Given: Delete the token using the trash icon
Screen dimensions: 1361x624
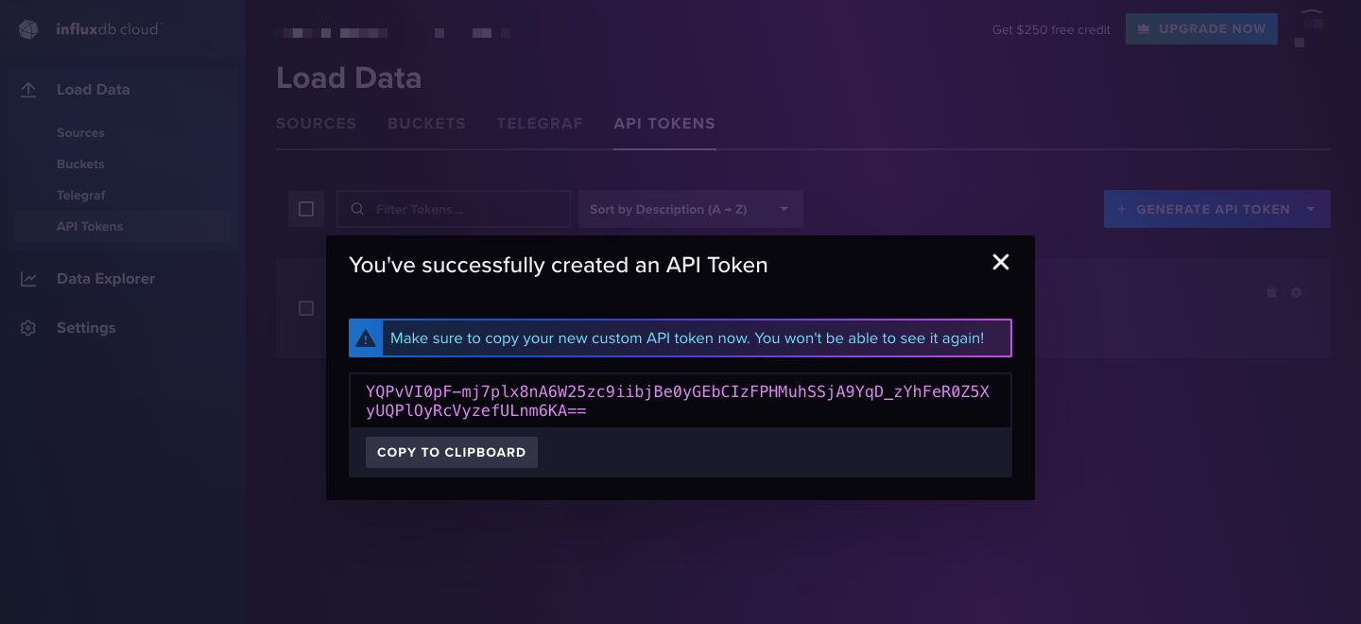Looking at the screenshot, I should [x=1271, y=292].
